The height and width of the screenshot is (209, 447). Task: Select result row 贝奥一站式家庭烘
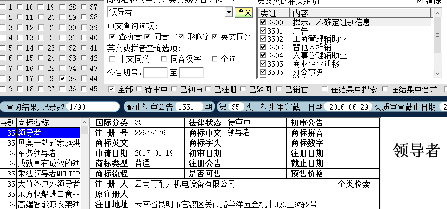coord(40,143)
